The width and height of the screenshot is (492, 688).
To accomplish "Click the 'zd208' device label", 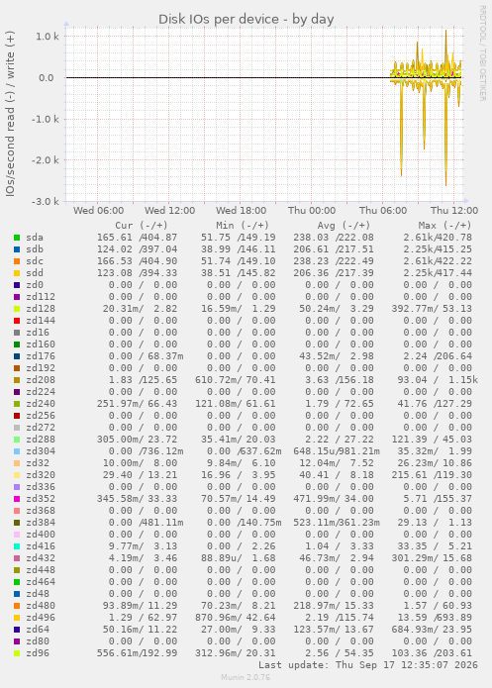I will (41, 379).
